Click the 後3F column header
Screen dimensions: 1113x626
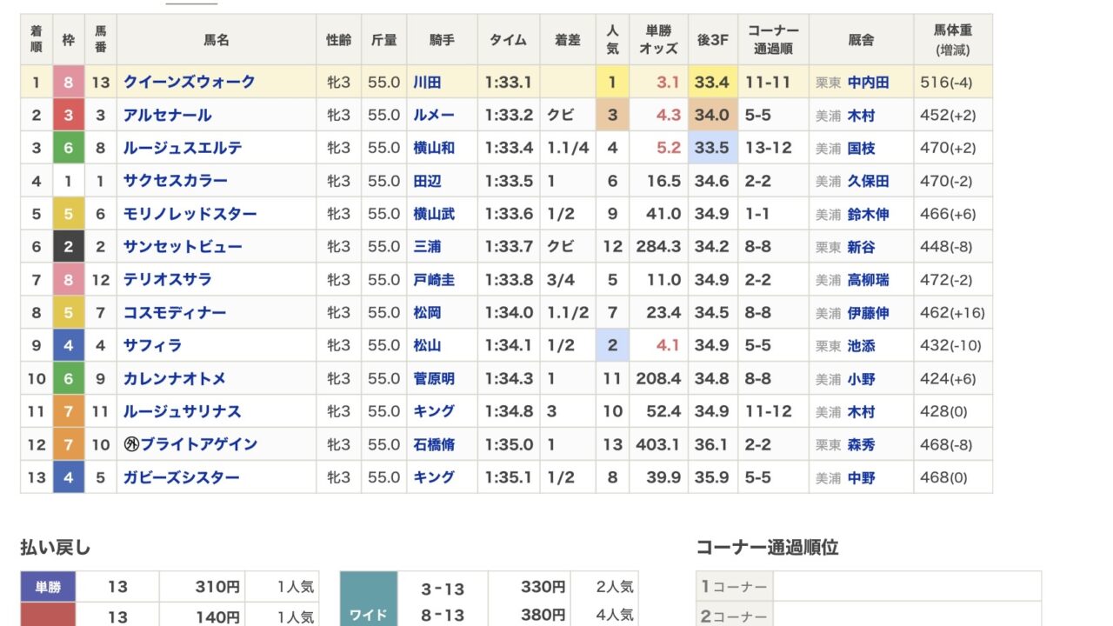712,39
